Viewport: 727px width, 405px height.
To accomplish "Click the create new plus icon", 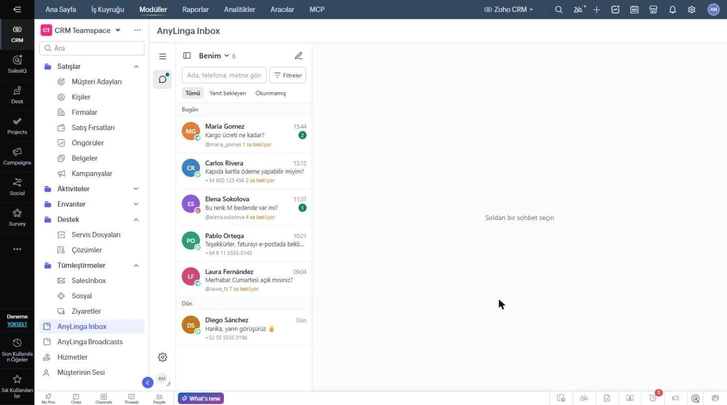I will click(x=597, y=9).
